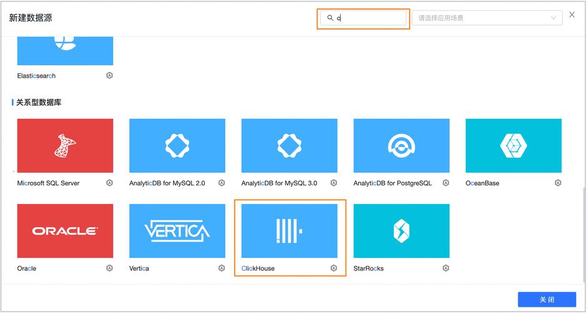The image size is (587, 313).
Task: Click the search magnifier icon
Action: (330, 18)
